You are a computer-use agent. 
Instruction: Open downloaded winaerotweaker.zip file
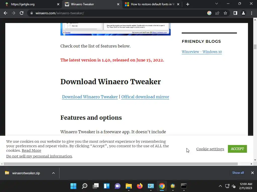26,173
